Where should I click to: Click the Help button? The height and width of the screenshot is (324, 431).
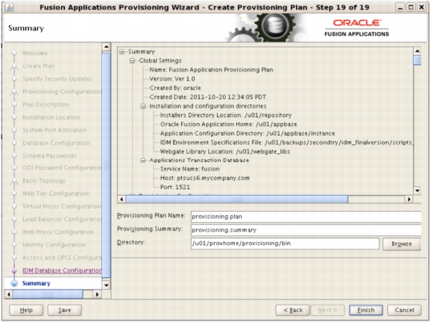[26, 311]
